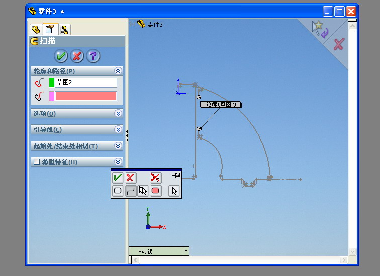Expand the 起始处/结束处相切(T) section
Image resolution: width=380 pixels, height=276 pixels.
tap(118, 146)
